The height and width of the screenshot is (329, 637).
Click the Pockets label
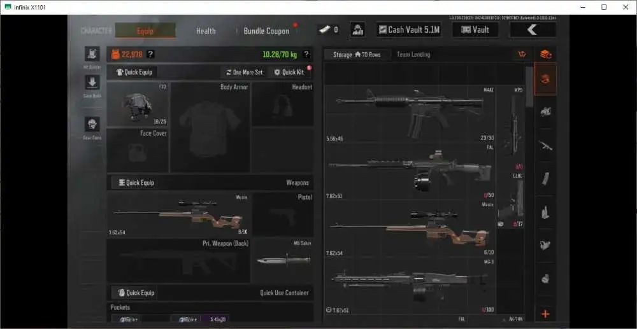(120, 307)
